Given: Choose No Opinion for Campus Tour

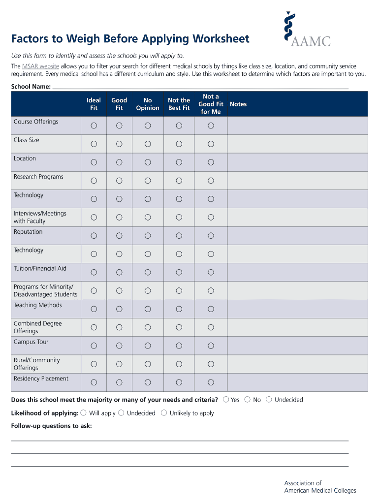Looking at the screenshot, I should click(148, 346).
